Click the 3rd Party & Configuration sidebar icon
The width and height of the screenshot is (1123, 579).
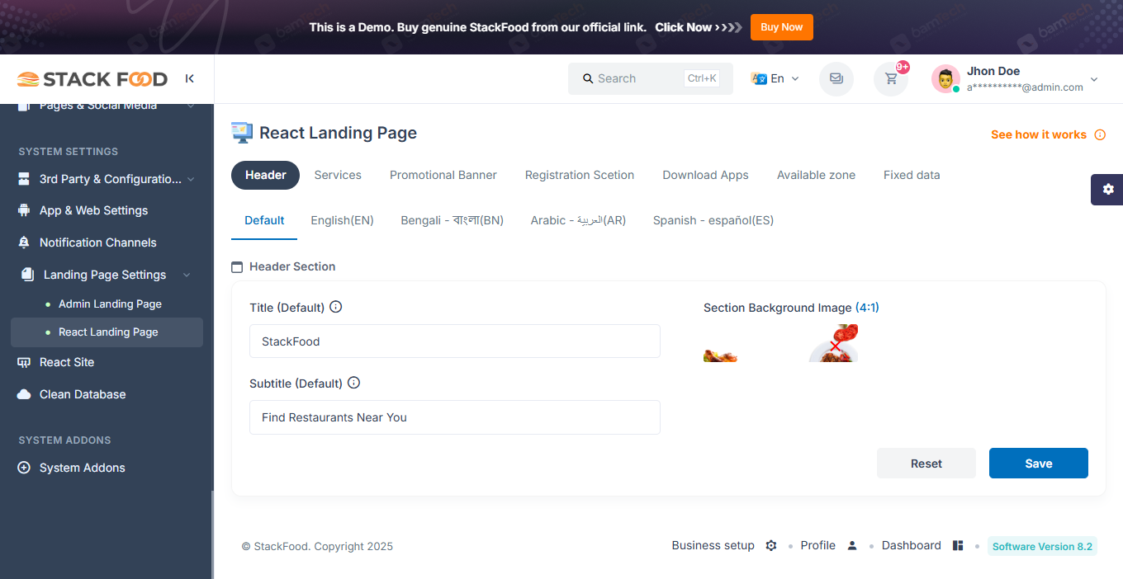[24, 179]
